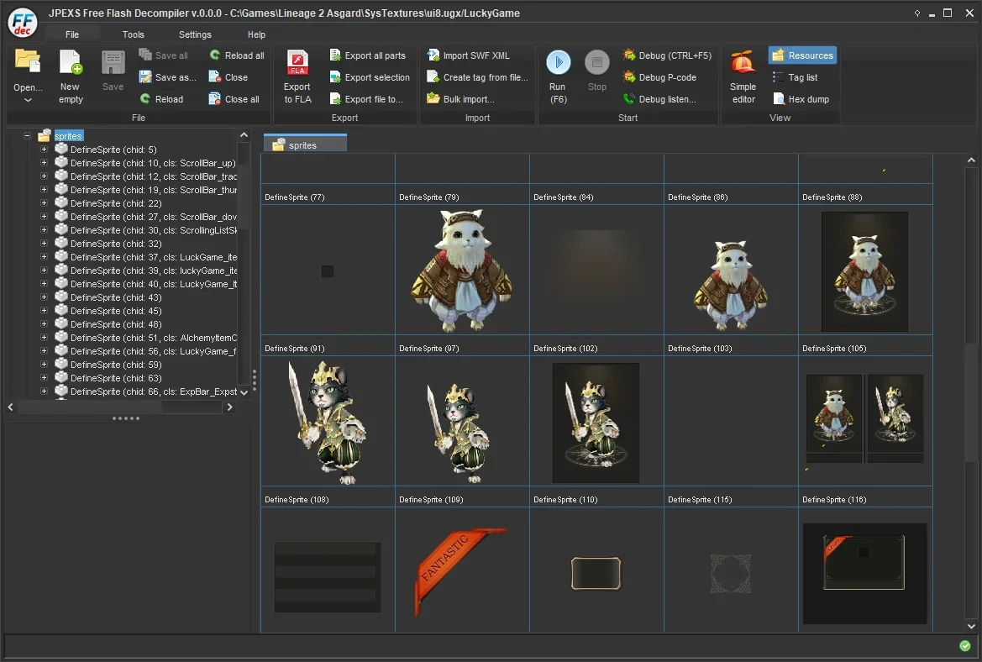Click preview grid scroll down arrow
982x662 pixels.
click(971, 626)
